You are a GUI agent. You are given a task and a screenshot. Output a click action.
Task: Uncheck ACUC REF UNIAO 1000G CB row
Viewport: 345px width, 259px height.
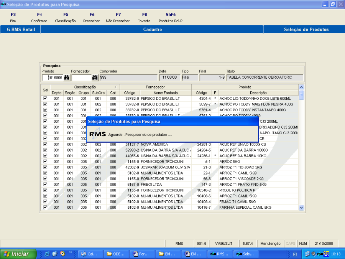click(x=45, y=144)
